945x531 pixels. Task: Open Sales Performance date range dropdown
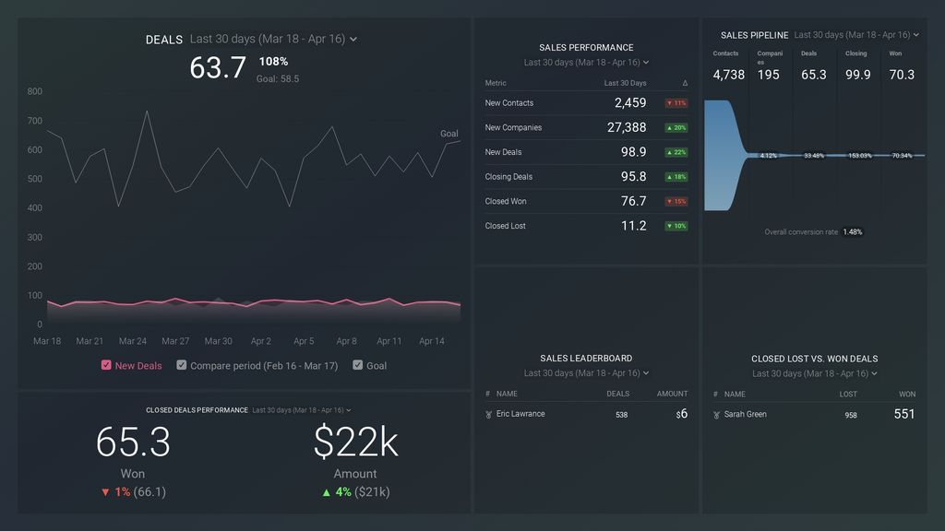[586, 62]
